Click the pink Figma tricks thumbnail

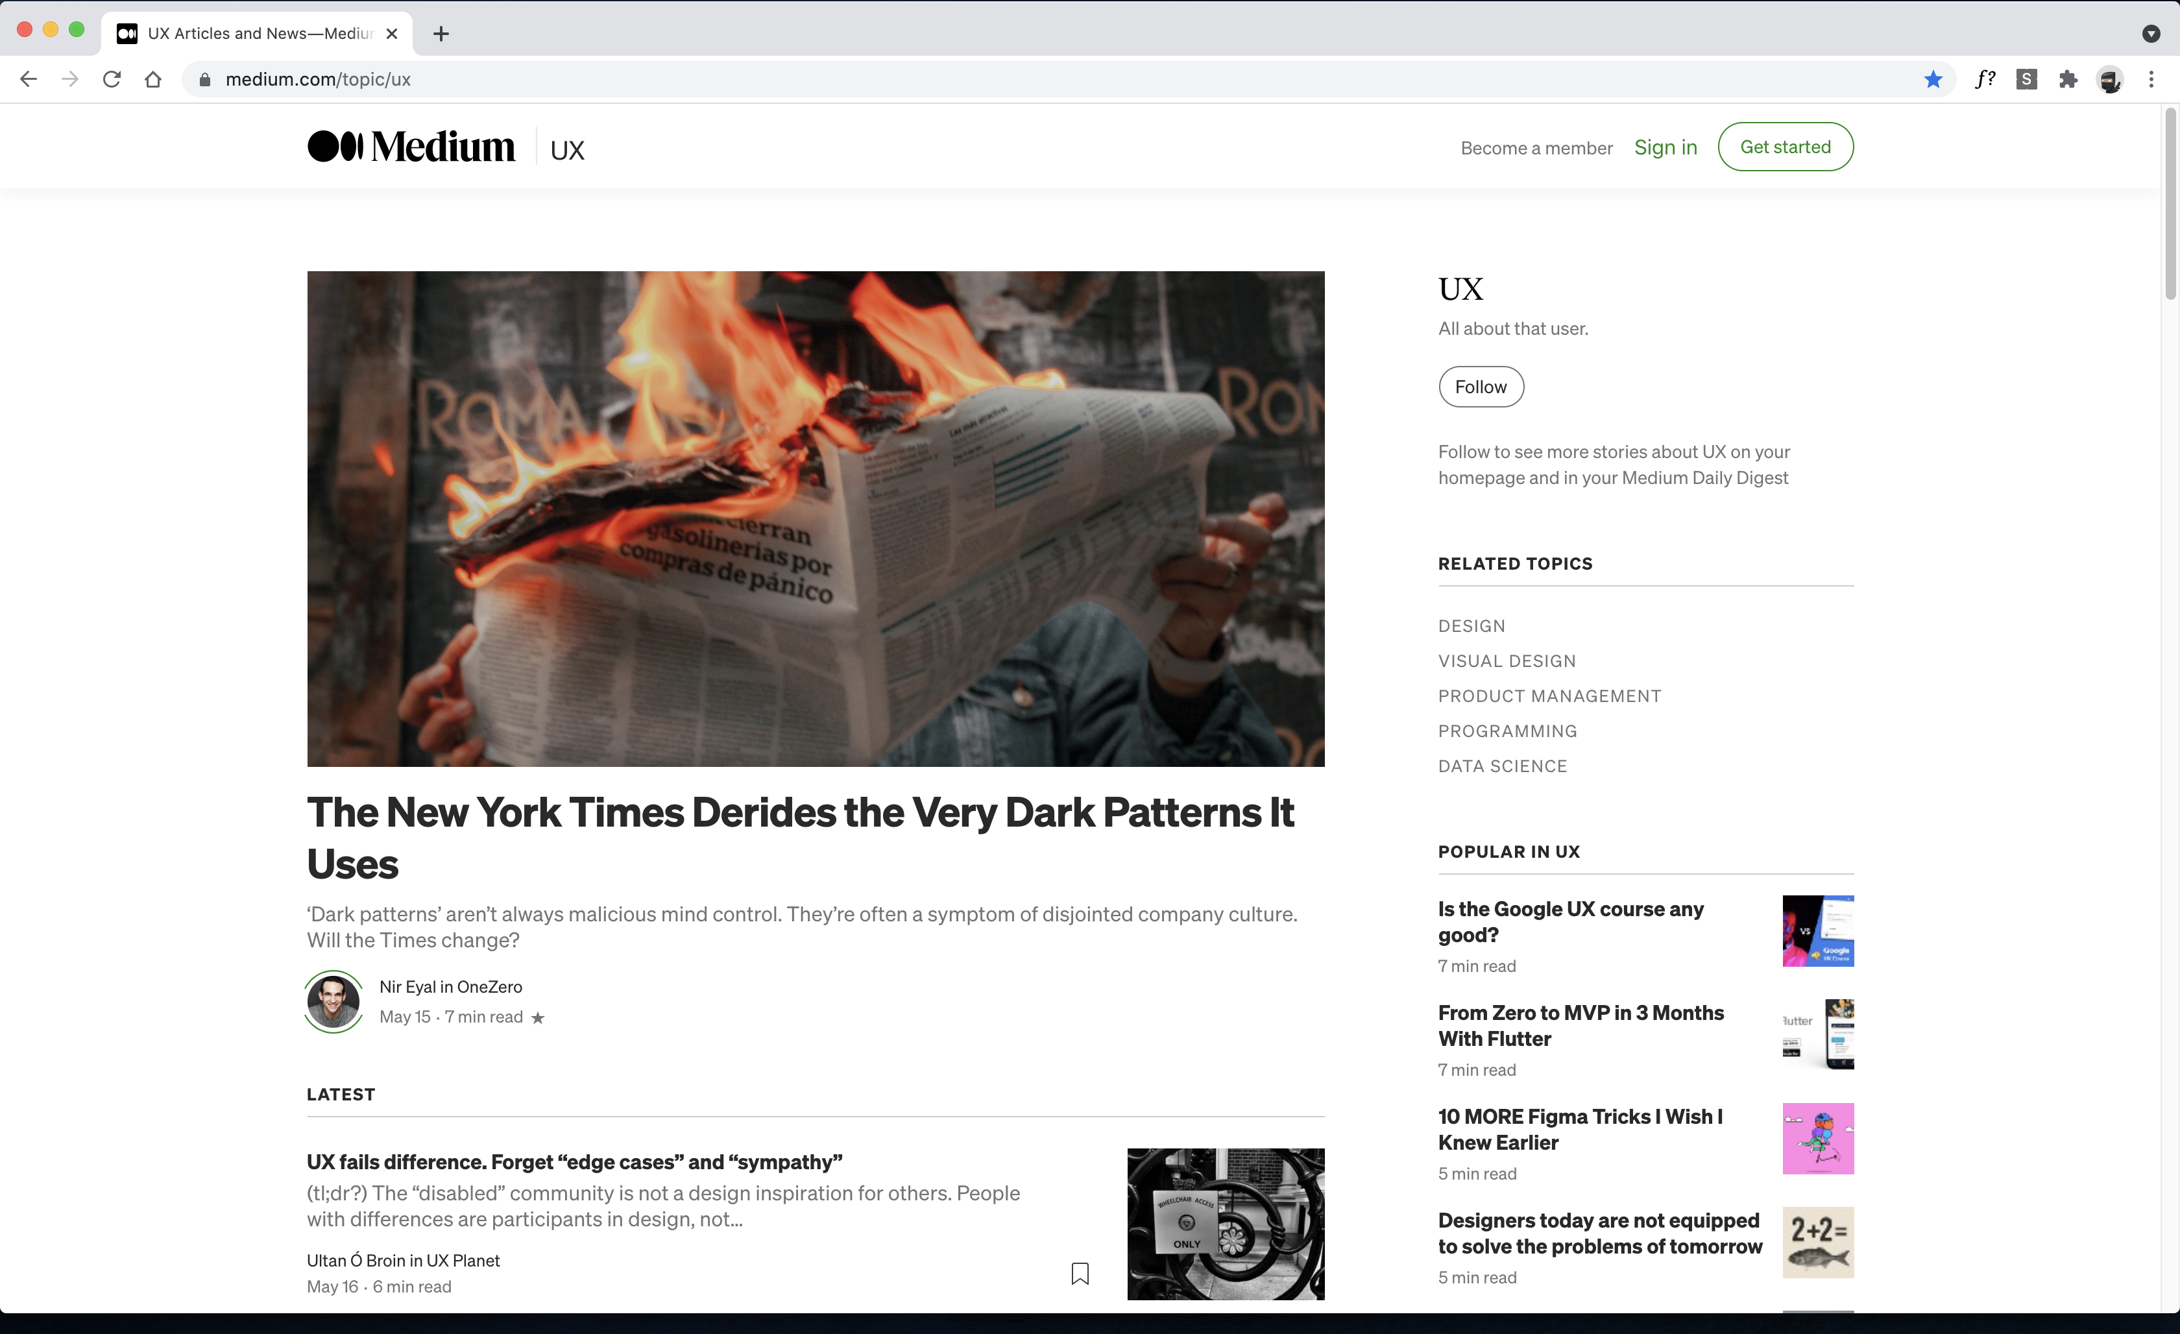click(x=1818, y=1139)
